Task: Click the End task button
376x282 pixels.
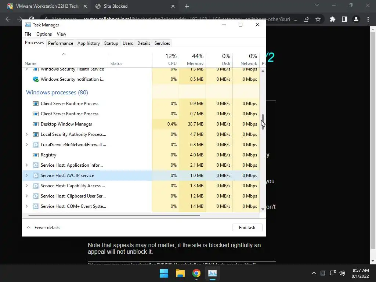Action: [x=247, y=228]
